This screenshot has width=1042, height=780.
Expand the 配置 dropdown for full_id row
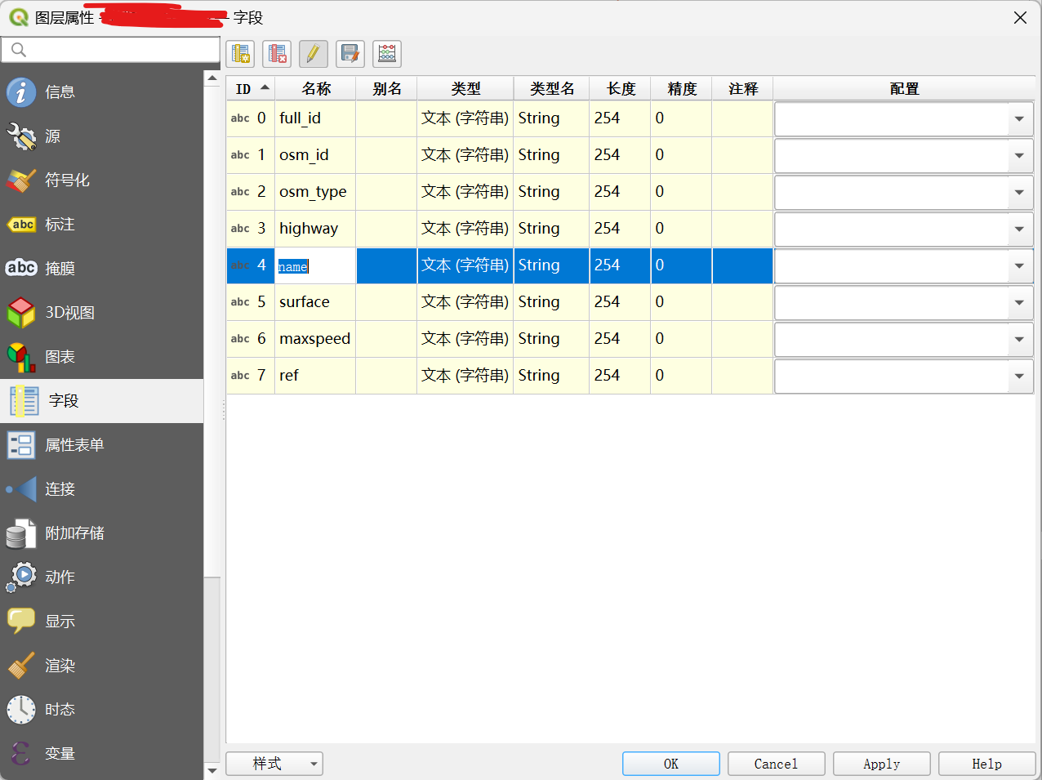(x=1019, y=119)
